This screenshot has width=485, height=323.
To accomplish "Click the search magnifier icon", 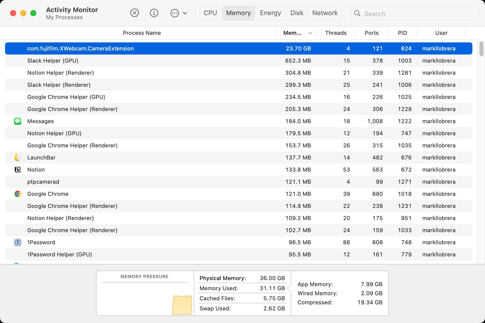I will pos(357,13).
